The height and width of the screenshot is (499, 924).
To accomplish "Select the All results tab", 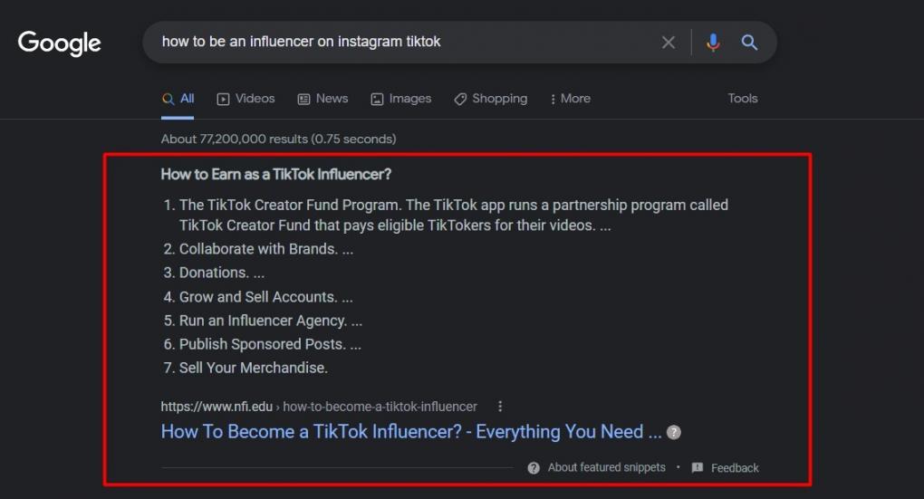I will pos(178,99).
